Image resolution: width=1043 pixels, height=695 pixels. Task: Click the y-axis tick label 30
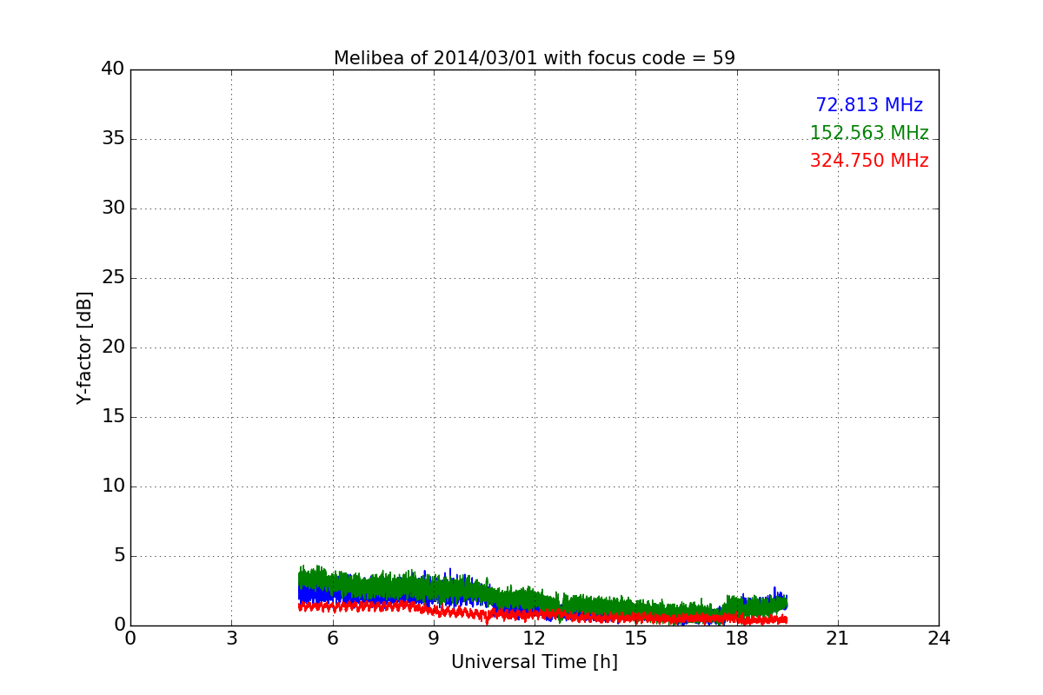(113, 208)
